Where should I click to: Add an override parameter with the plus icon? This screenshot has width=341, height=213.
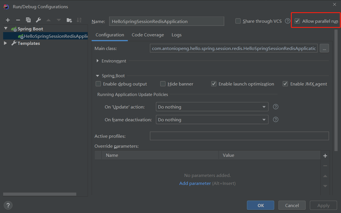click(325, 156)
